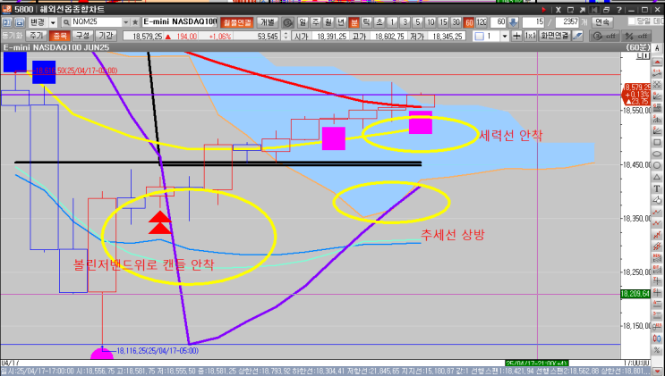This screenshot has width=665, height=376.
Task: Select the percent tool in sidebar
Action: (657, 350)
